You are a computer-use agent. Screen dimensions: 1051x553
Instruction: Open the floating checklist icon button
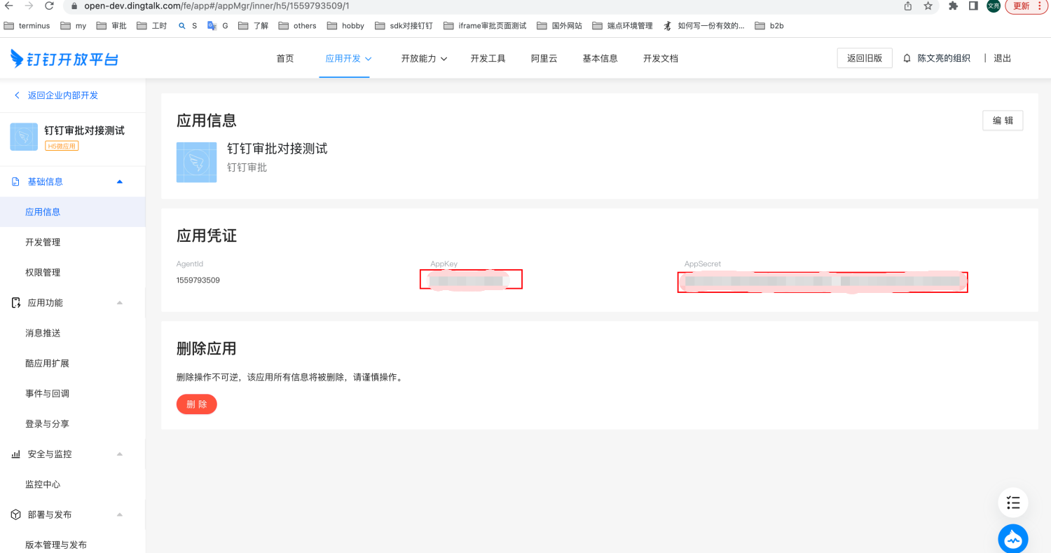(x=1013, y=503)
